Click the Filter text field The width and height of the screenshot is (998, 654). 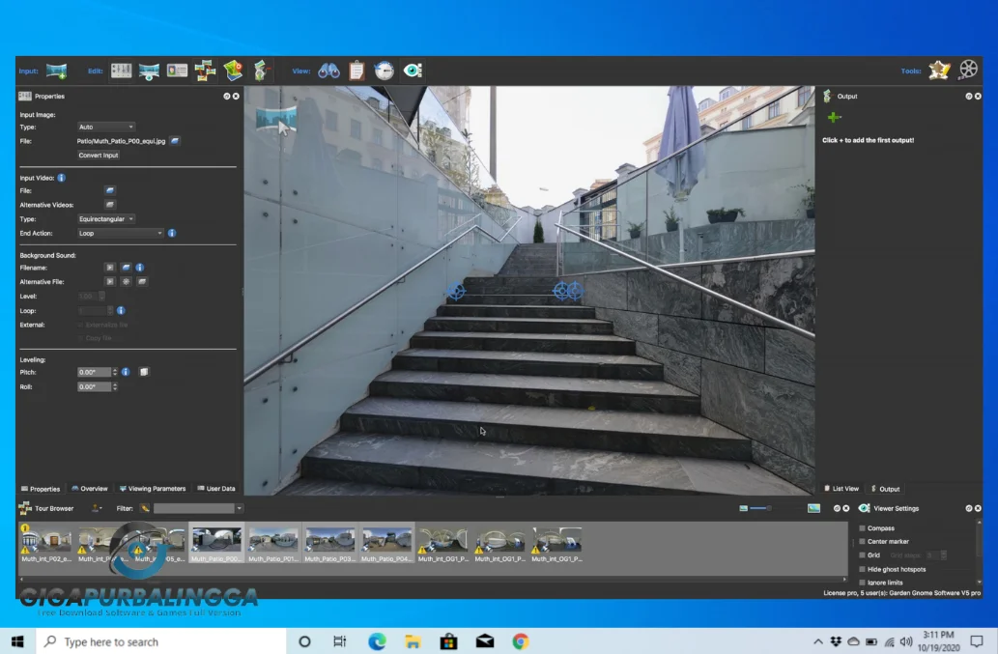(194, 508)
